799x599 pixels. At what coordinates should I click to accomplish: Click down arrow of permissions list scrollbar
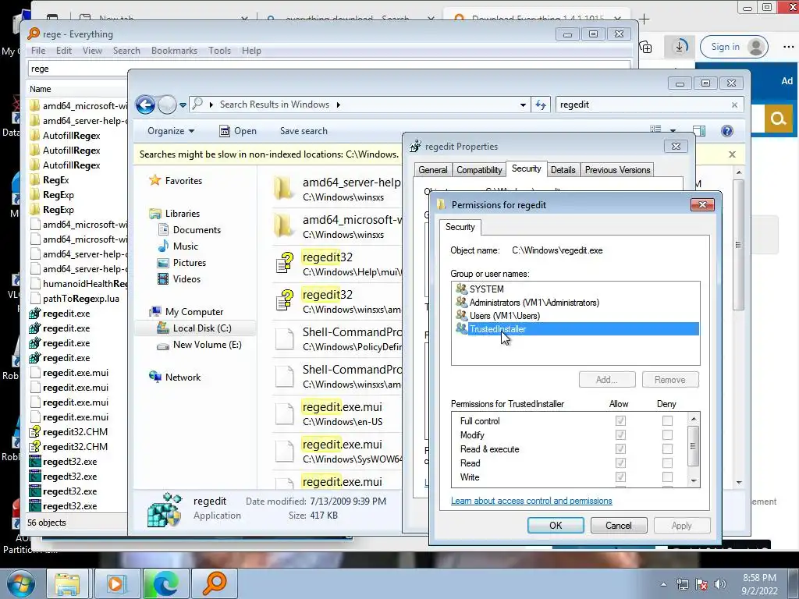pyautogui.click(x=694, y=480)
